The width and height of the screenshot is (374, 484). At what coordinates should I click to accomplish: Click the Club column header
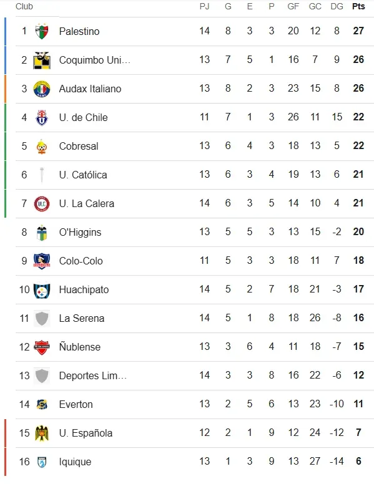[x=24, y=6]
